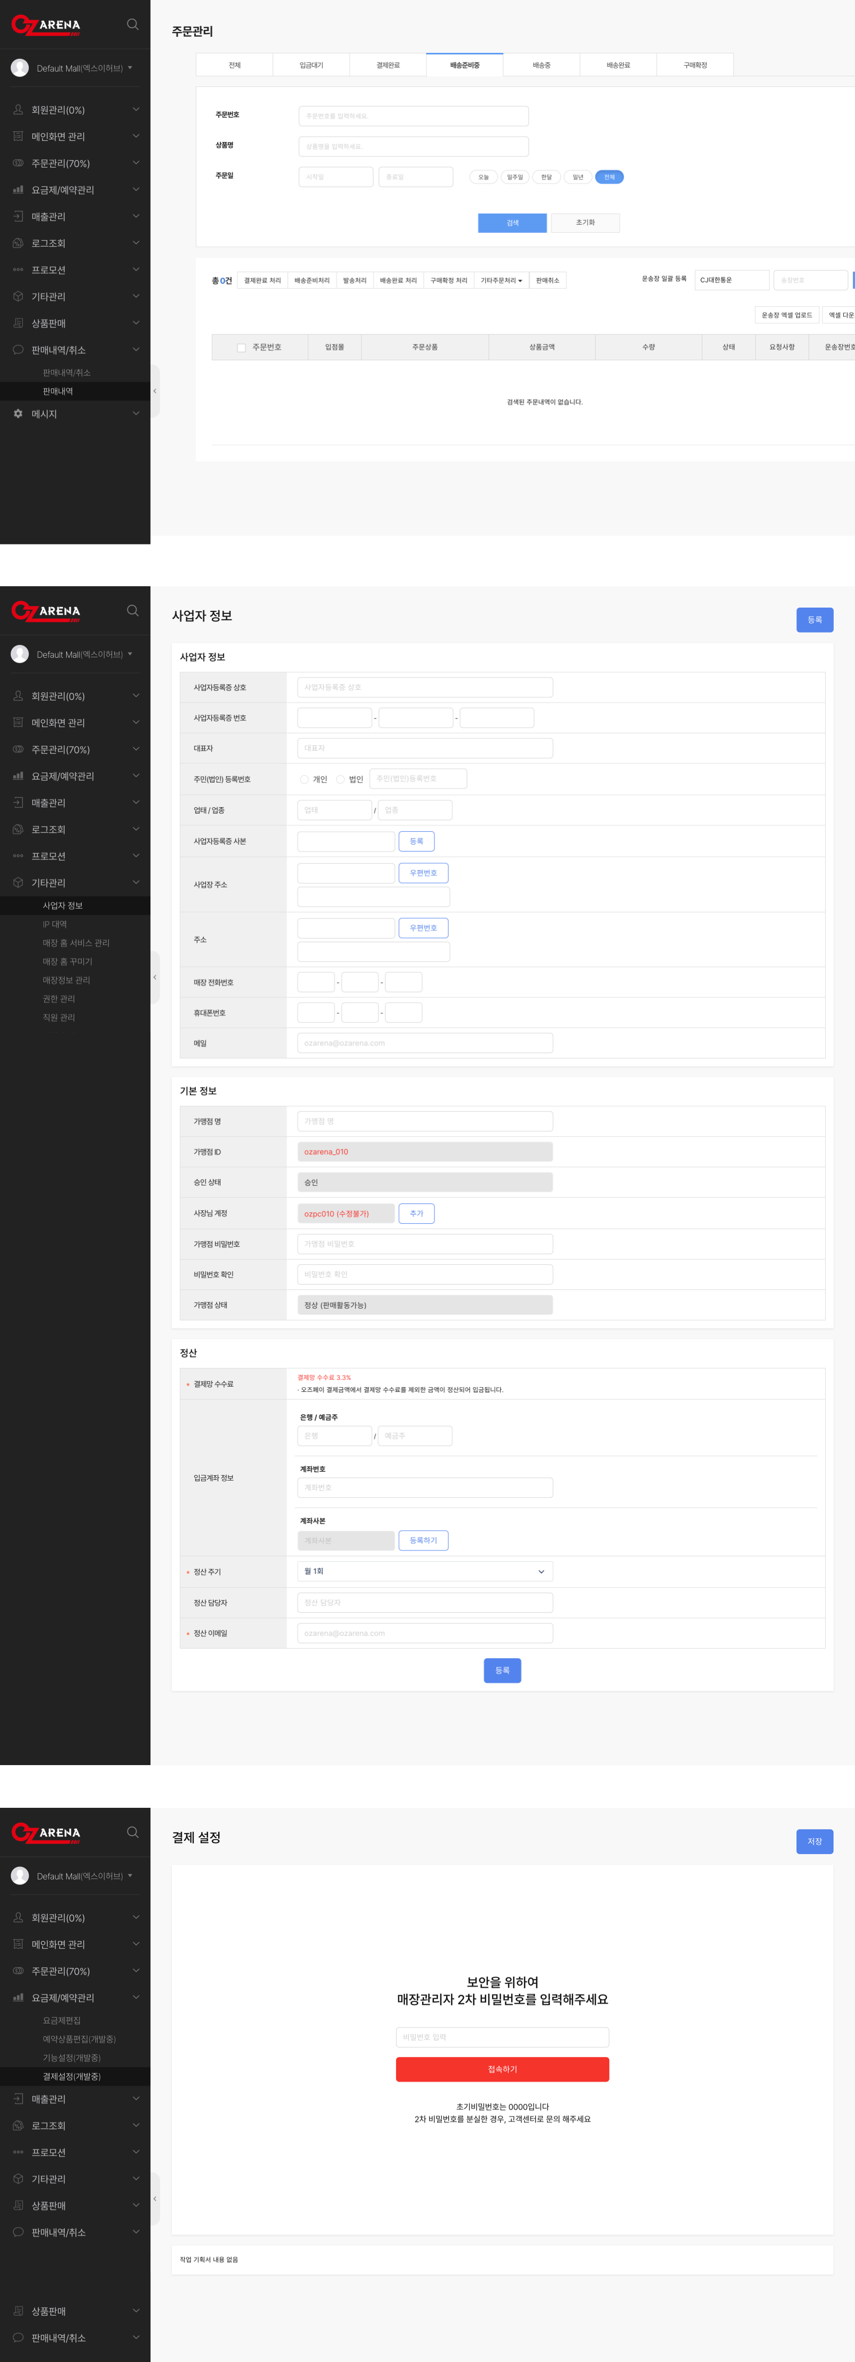This screenshot has width=855, height=2362.
Task: Open the 정산 주기 월 1회 dropdown
Action: (424, 1572)
